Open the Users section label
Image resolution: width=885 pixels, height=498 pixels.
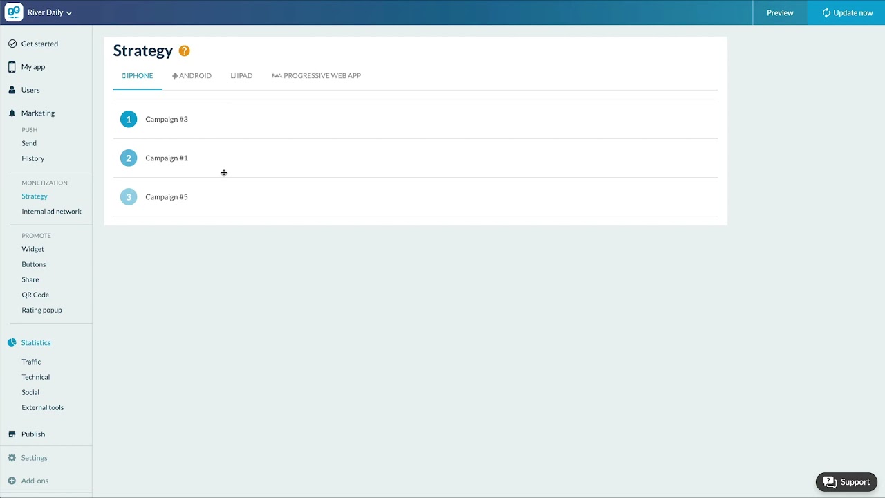coord(30,90)
